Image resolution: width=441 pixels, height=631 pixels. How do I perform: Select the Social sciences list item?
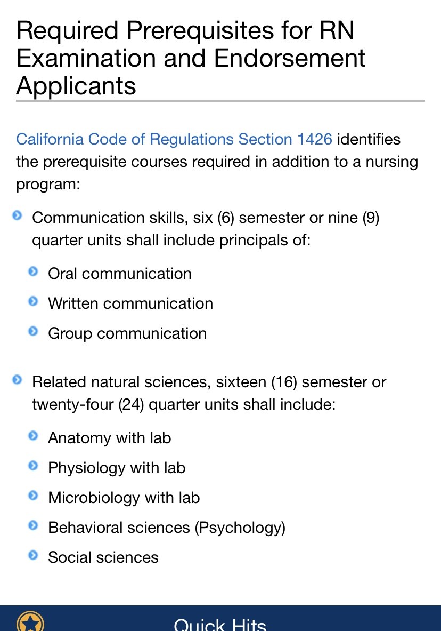pyautogui.click(x=103, y=557)
